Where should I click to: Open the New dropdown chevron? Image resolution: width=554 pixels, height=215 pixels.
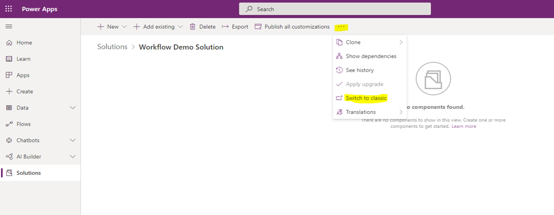point(124,27)
